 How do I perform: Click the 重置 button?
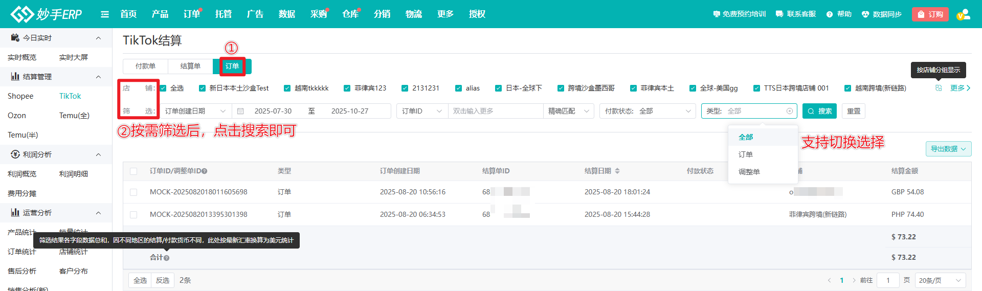coord(854,111)
